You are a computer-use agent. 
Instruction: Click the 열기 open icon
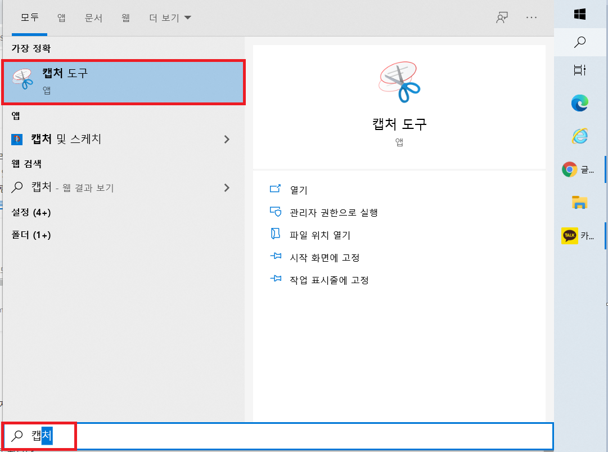[x=275, y=189]
